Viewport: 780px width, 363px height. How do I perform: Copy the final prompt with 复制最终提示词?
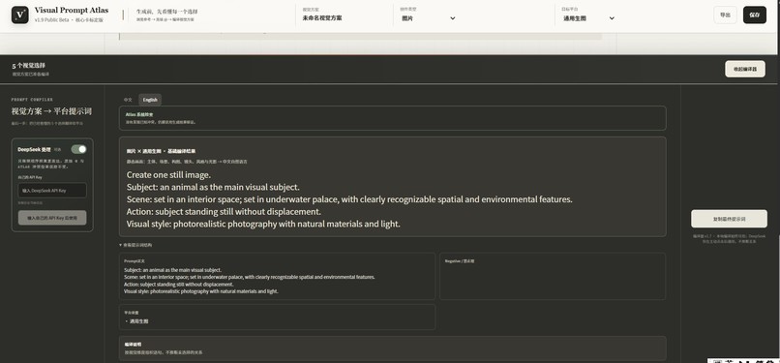[729, 219]
